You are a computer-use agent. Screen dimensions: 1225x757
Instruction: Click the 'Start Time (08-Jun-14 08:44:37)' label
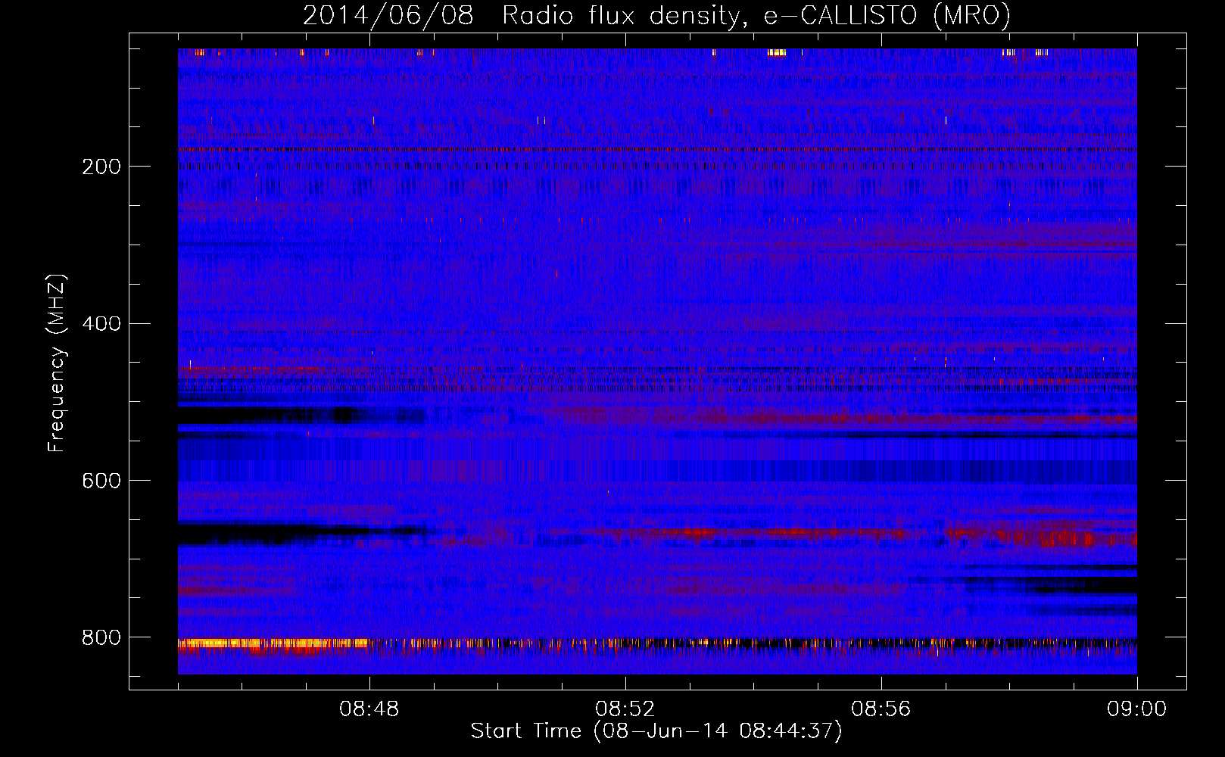656,731
